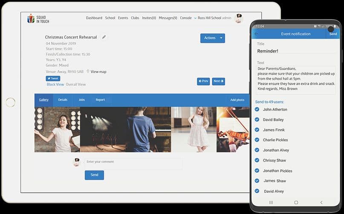Image resolution: width=344 pixels, height=214 pixels.
Task: Go to next event with Next
Action: pos(219,81)
